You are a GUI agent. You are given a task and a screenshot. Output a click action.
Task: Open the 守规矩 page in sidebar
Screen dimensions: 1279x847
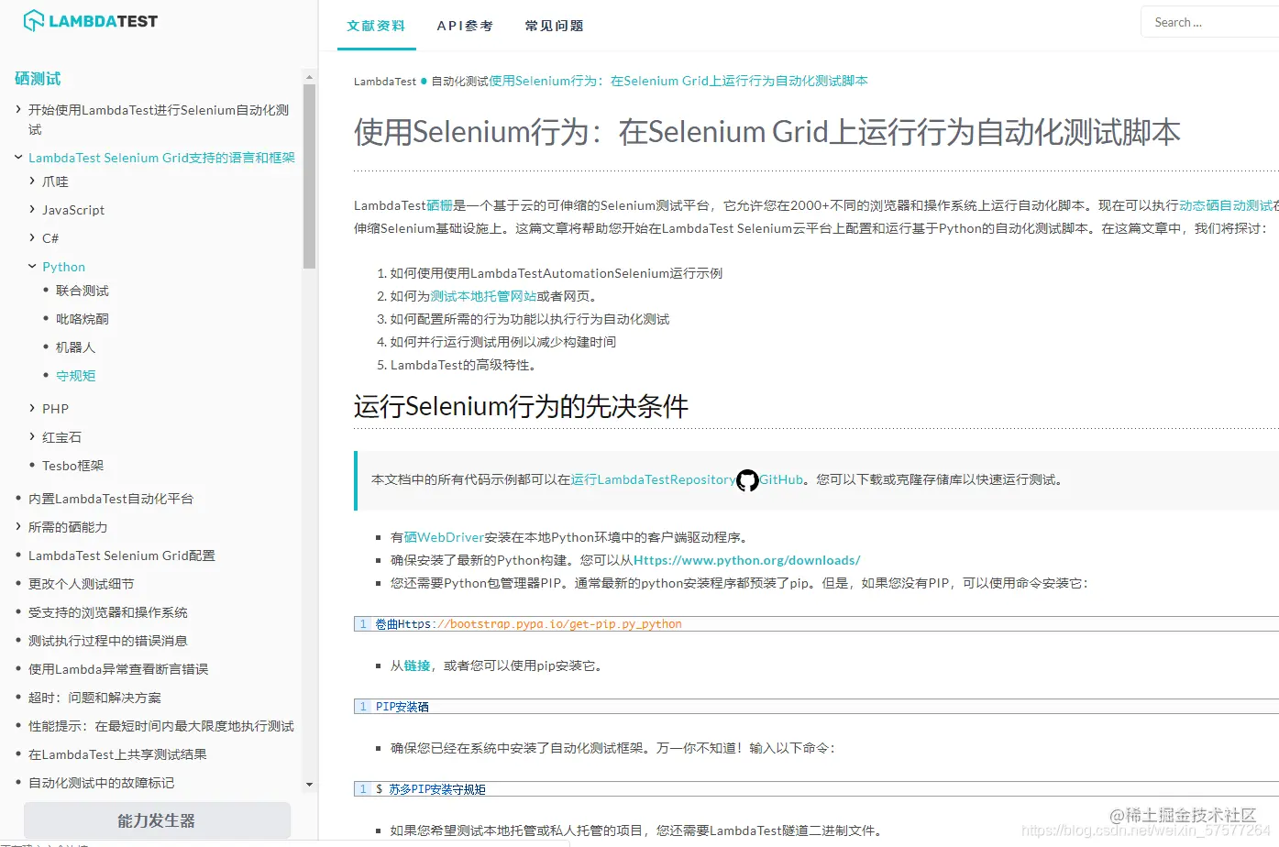tap(75, 375)
